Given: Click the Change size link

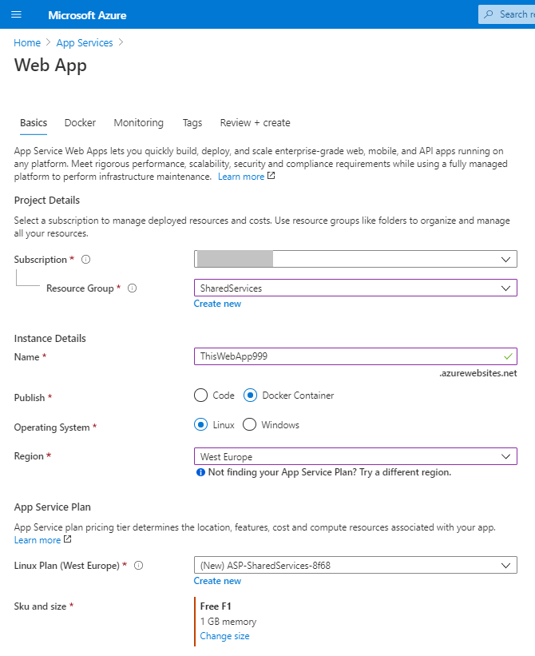Looking at the screenshot, I should coord(225,636).
